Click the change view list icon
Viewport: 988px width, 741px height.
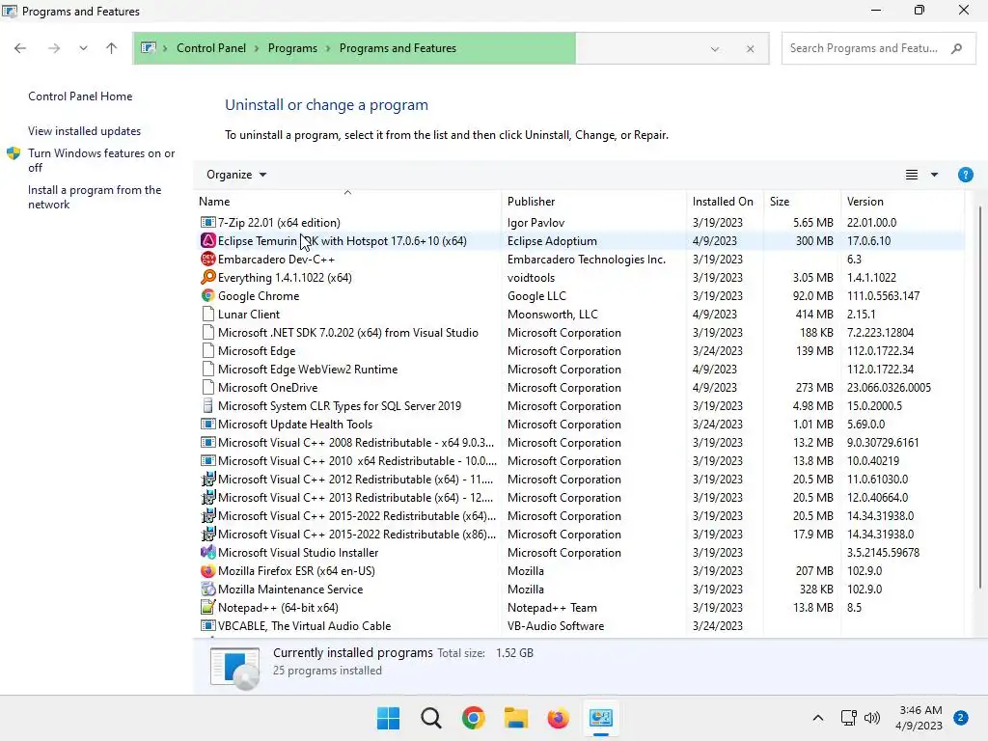point(911,175)
